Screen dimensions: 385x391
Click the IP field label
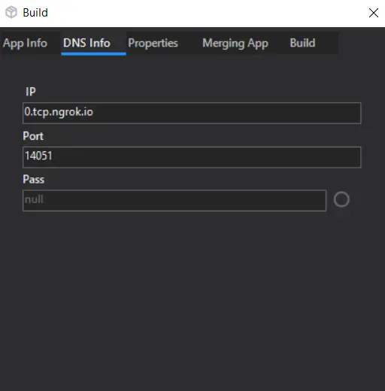[x=31, y=92]
